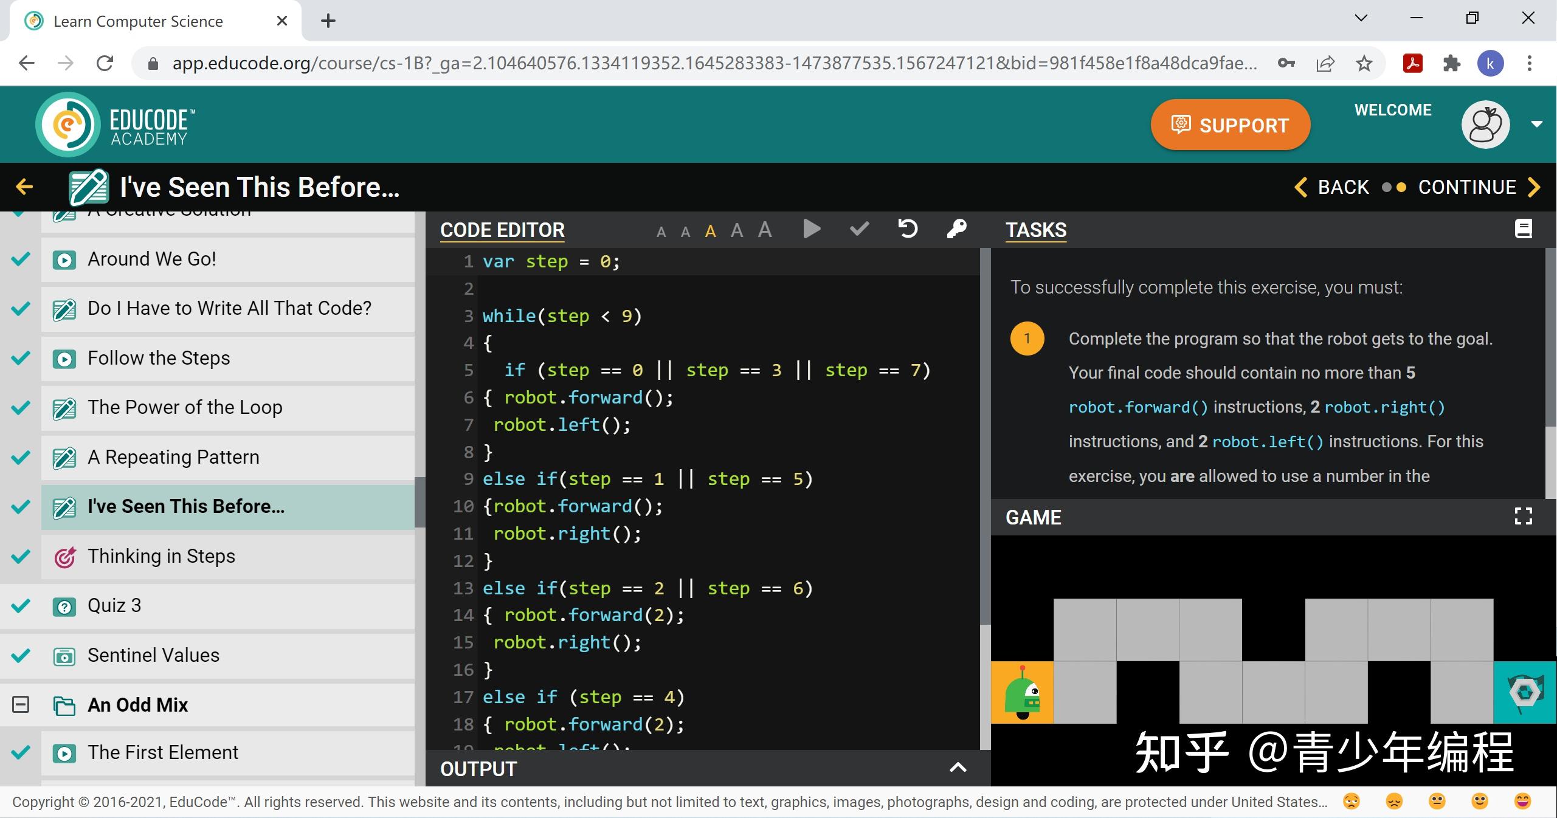
Task: Place cursor on code line 'var step = 0;'
Action: pos(551,262)
